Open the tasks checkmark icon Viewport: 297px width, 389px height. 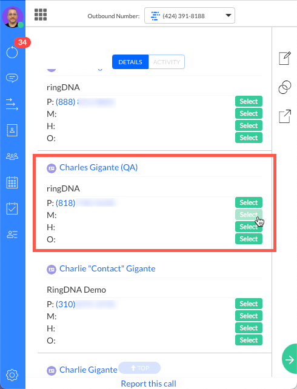12,208
